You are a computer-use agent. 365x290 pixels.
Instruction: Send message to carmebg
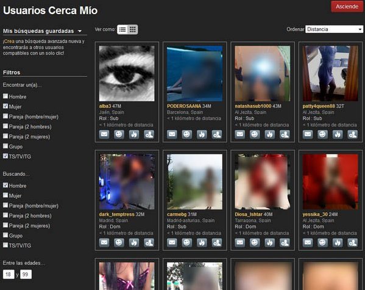click(172, 242)
